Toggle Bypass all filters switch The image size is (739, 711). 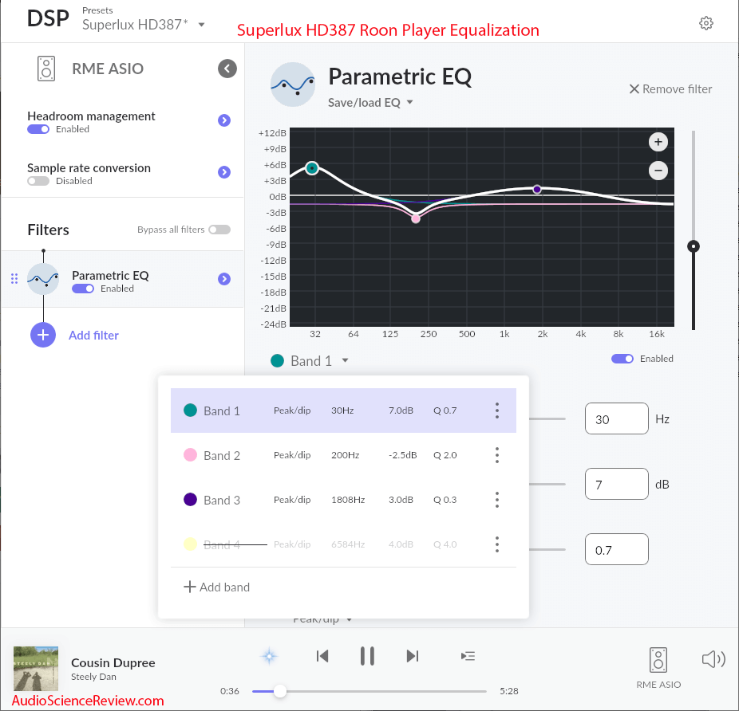pyautogui.click(x=219, y=230)
